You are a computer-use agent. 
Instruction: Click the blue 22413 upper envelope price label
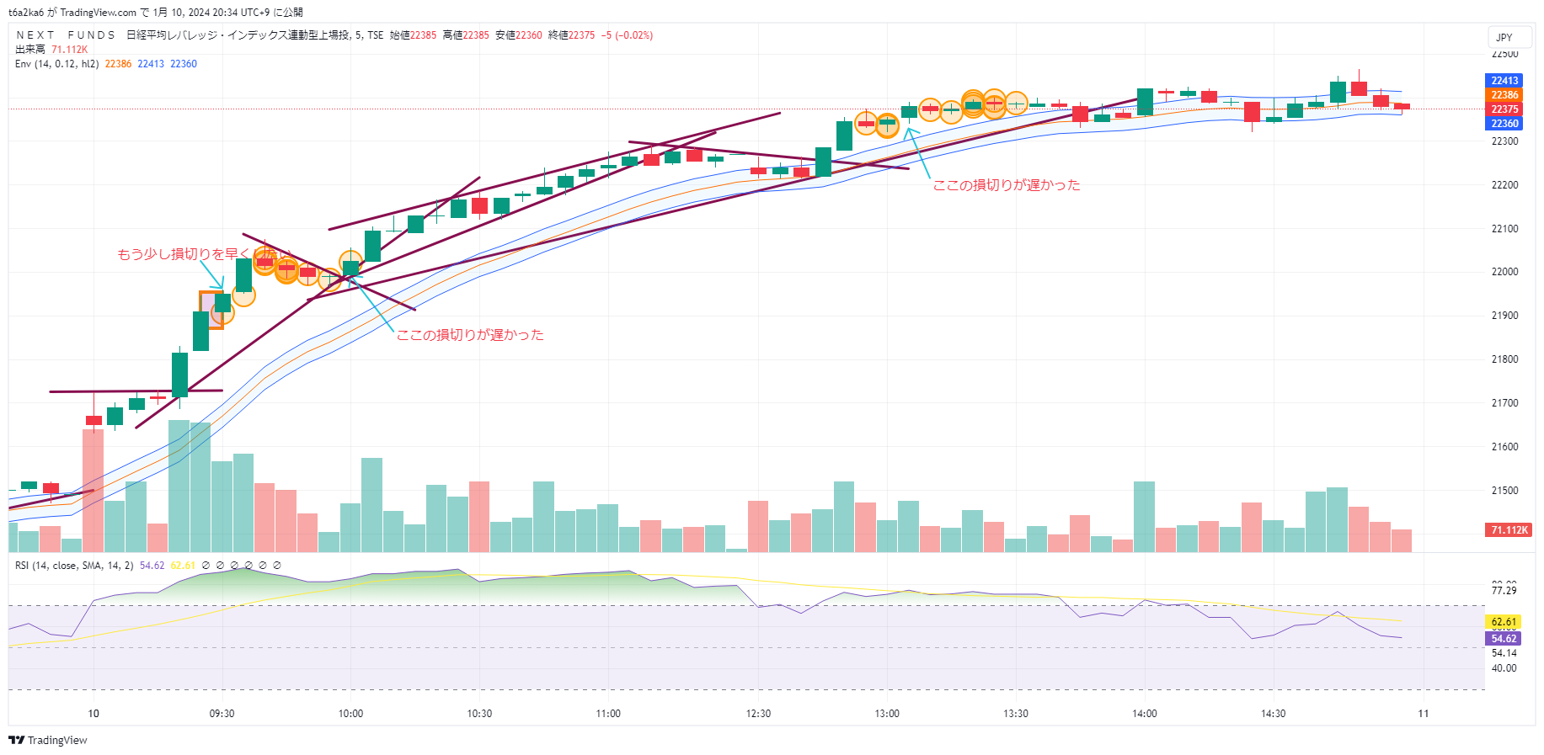tap(1504, 81)
